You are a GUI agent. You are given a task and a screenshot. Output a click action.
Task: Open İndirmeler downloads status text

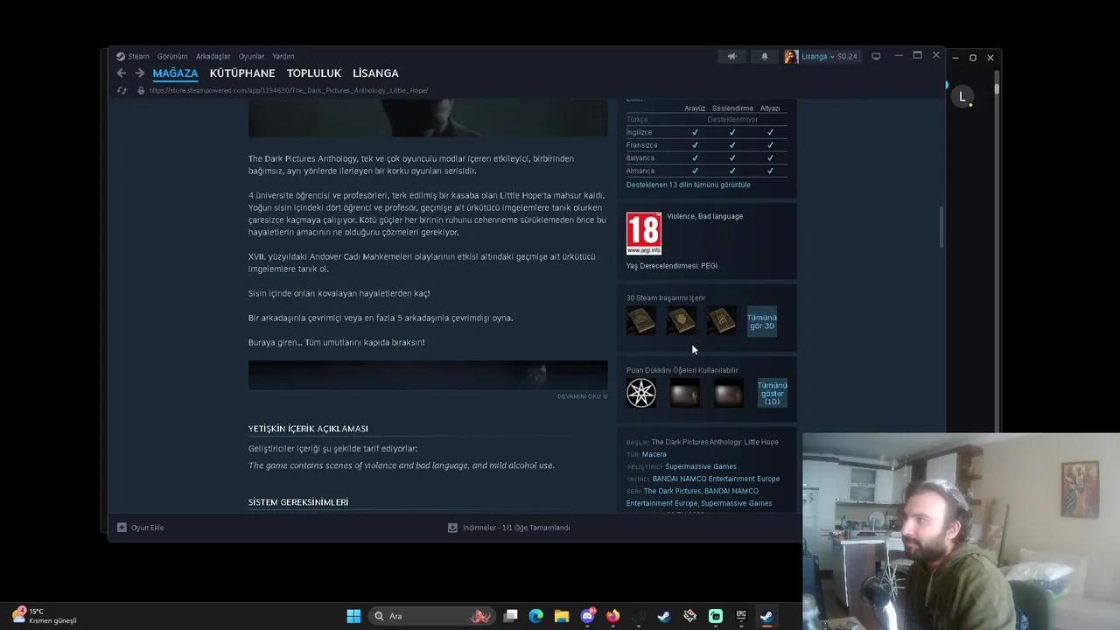pos(516,528)
